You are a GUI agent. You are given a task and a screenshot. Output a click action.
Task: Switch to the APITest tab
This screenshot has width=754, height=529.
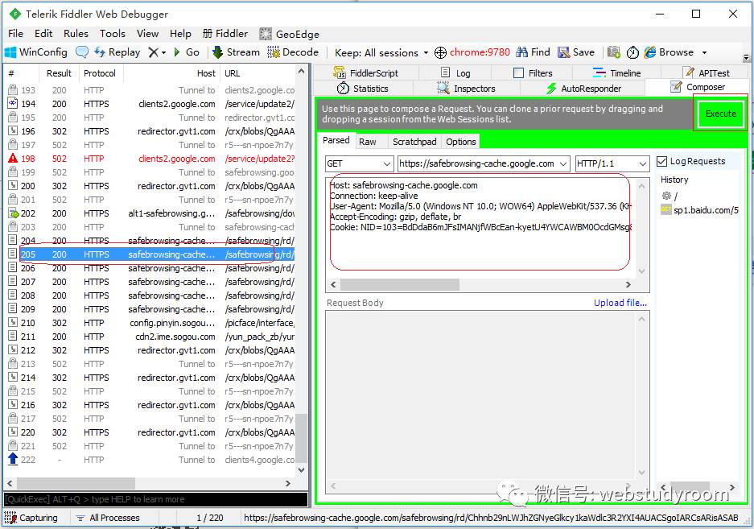(706, 73)
